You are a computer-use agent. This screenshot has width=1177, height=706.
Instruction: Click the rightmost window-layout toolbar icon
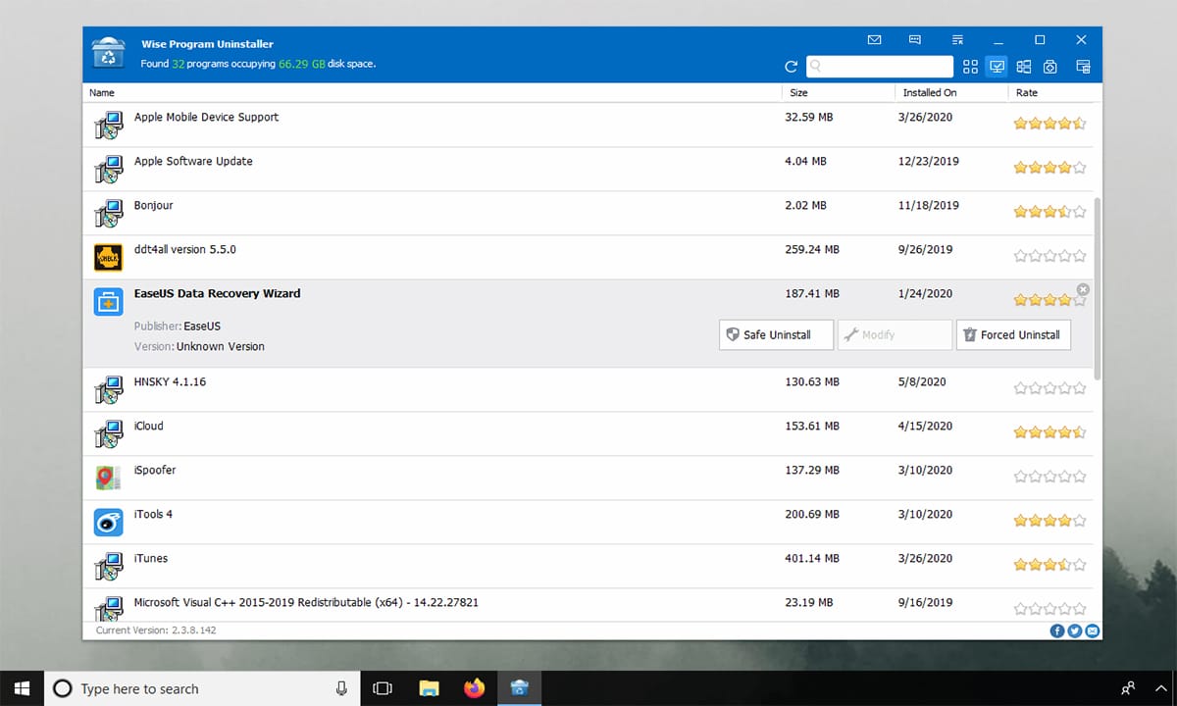click(1082, 66)
